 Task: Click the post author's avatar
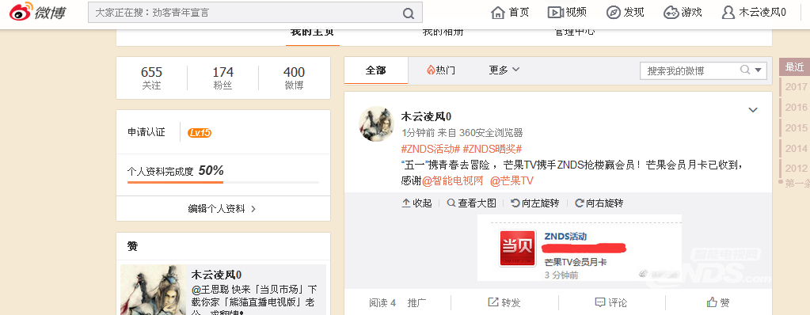pos(377,124)
